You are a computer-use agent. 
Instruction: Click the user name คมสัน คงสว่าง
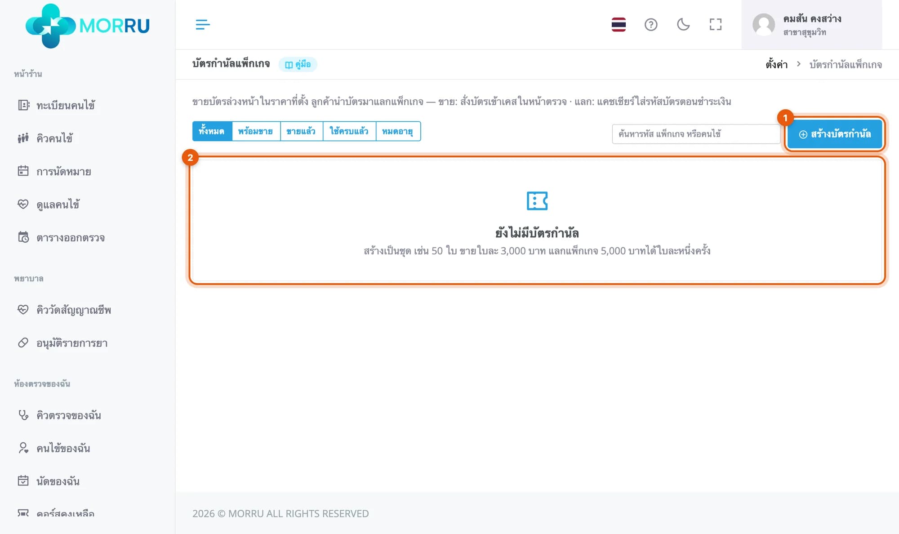coord(812,19)
